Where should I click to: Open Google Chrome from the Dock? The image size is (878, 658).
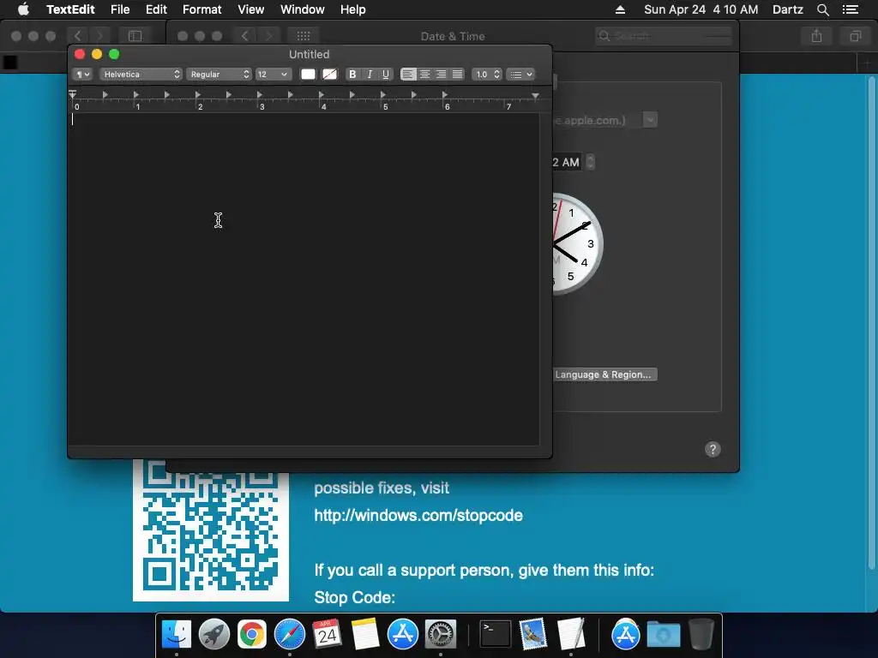pyautogui.click(x=252, y=635)
